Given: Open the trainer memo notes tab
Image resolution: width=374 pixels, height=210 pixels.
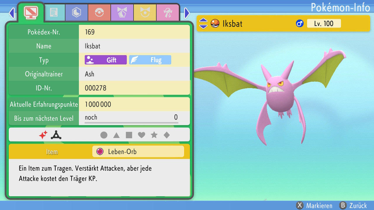Looking at the screenshot, I should pos(53,13).
